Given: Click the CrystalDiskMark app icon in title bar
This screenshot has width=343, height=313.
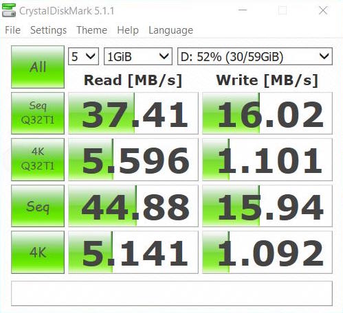Looking at the screenshot, I should point(9,10).
